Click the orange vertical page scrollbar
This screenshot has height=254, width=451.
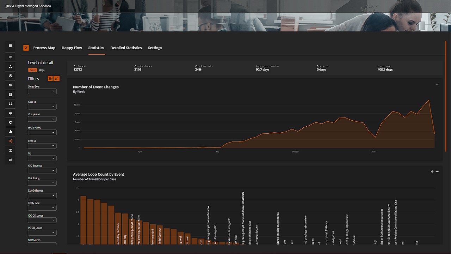[x=446, y=96]
